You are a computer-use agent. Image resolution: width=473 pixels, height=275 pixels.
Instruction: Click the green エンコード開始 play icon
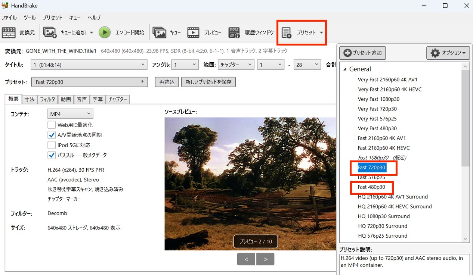click(105, 32)
